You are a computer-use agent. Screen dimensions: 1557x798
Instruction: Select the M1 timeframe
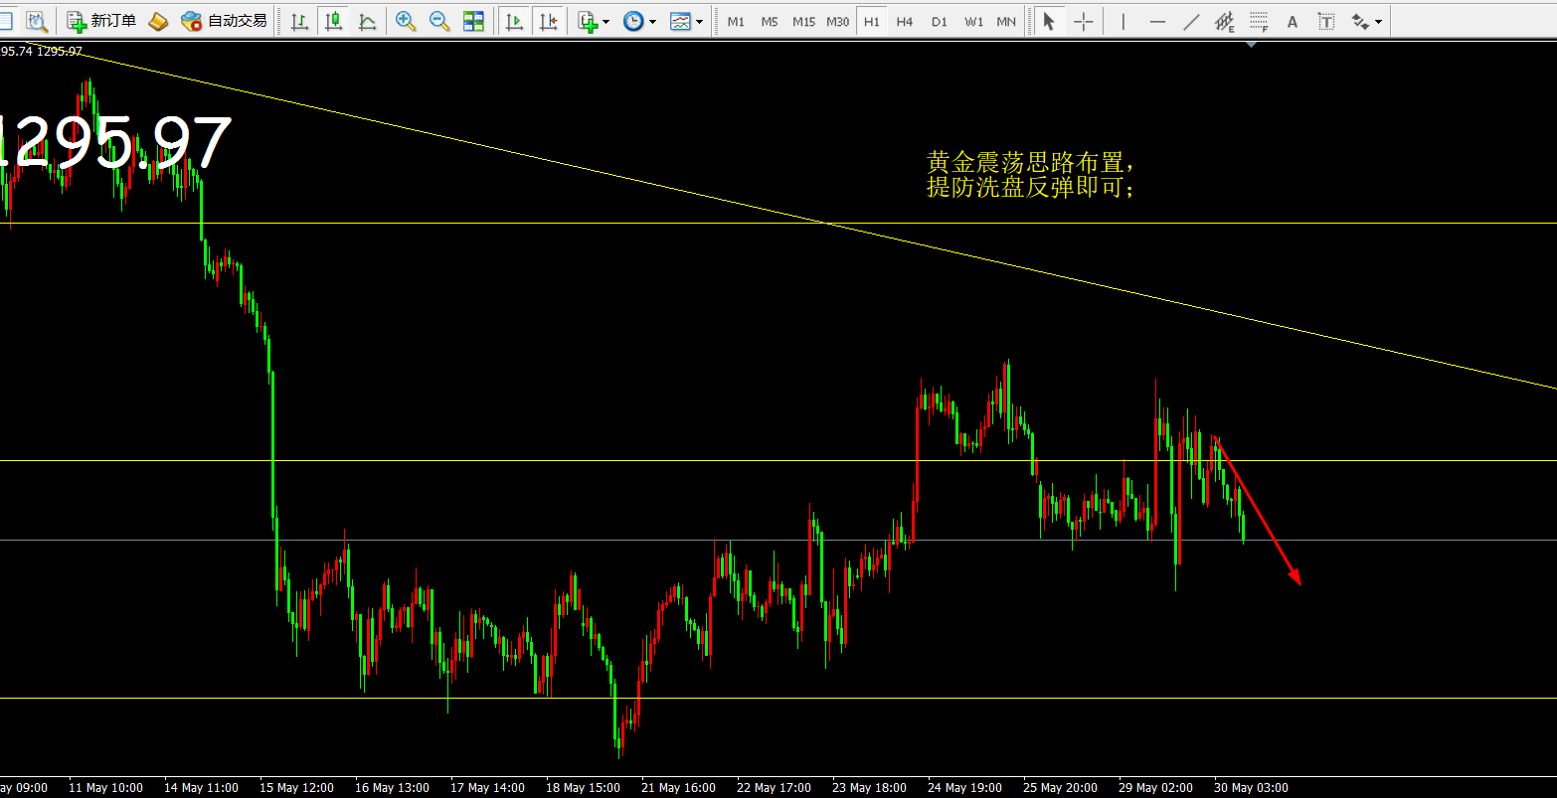pyautogui.click(x=736, y=21)
